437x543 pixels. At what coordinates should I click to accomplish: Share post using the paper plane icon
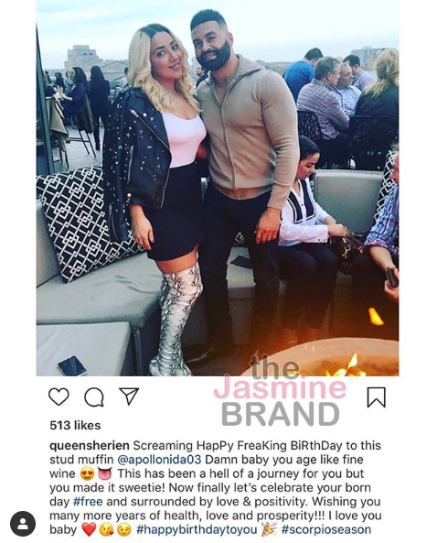tap(129, 396)
